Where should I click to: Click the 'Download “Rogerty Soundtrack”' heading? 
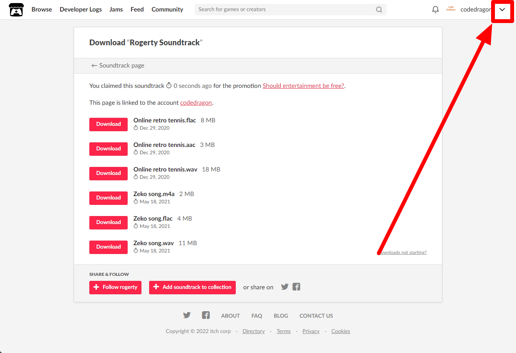146,43
